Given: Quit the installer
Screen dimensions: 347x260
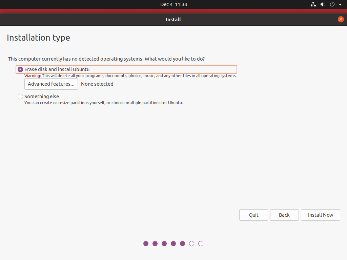Looking at the screenshot, I should 253,215.
